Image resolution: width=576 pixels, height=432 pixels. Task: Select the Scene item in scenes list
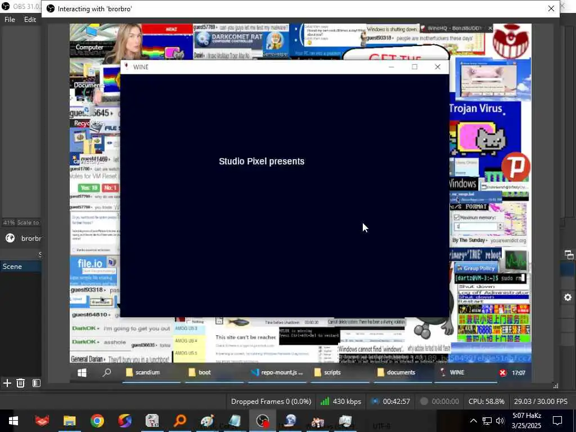(x=21, y=267)
